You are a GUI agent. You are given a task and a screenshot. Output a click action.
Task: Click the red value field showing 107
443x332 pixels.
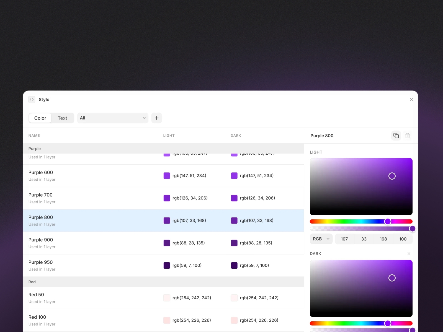tap(344, 239)
